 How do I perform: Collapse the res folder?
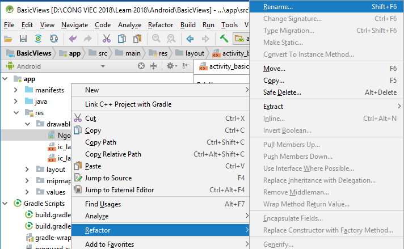(16, 112)
